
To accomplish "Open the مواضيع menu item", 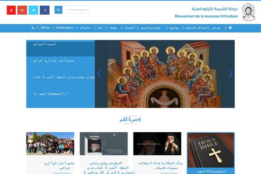I will (x=174, y=28).
